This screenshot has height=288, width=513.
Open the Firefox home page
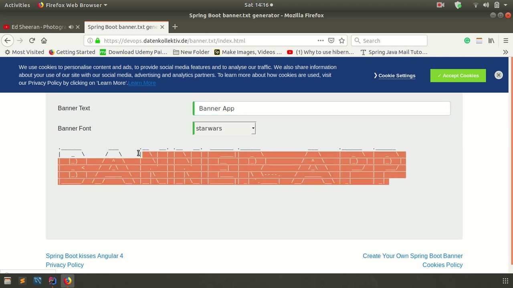click(x=44, y=40)
